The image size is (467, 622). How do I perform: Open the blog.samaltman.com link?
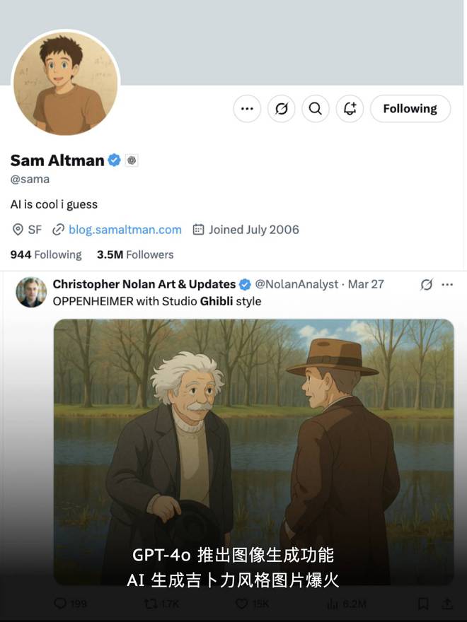click(125, 230)
